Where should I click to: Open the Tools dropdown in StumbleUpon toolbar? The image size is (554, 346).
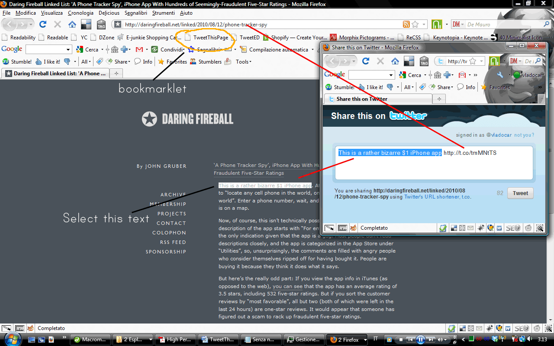point(244,62)
